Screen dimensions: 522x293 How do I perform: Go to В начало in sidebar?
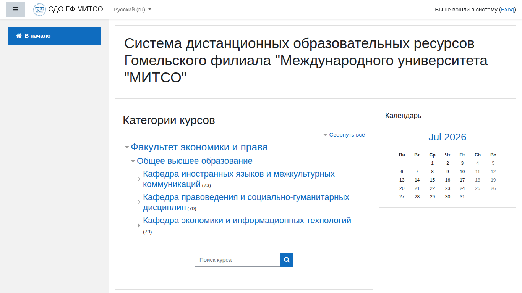coord(54,36)
